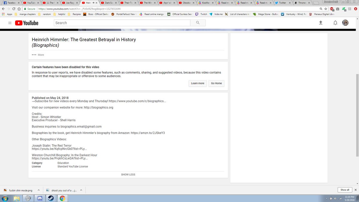Image resolution: width=359 pixels, height=202 pixels.
Task: Open the YouTube guide hamburger menu
Action: (x=10, y=23)
